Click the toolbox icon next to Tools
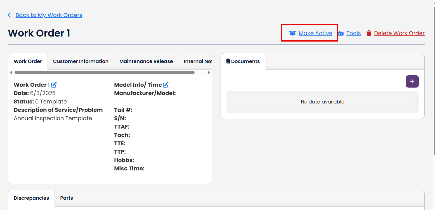Screen dimensions: 435x210 pyautogui.click(x=341, y=33)
